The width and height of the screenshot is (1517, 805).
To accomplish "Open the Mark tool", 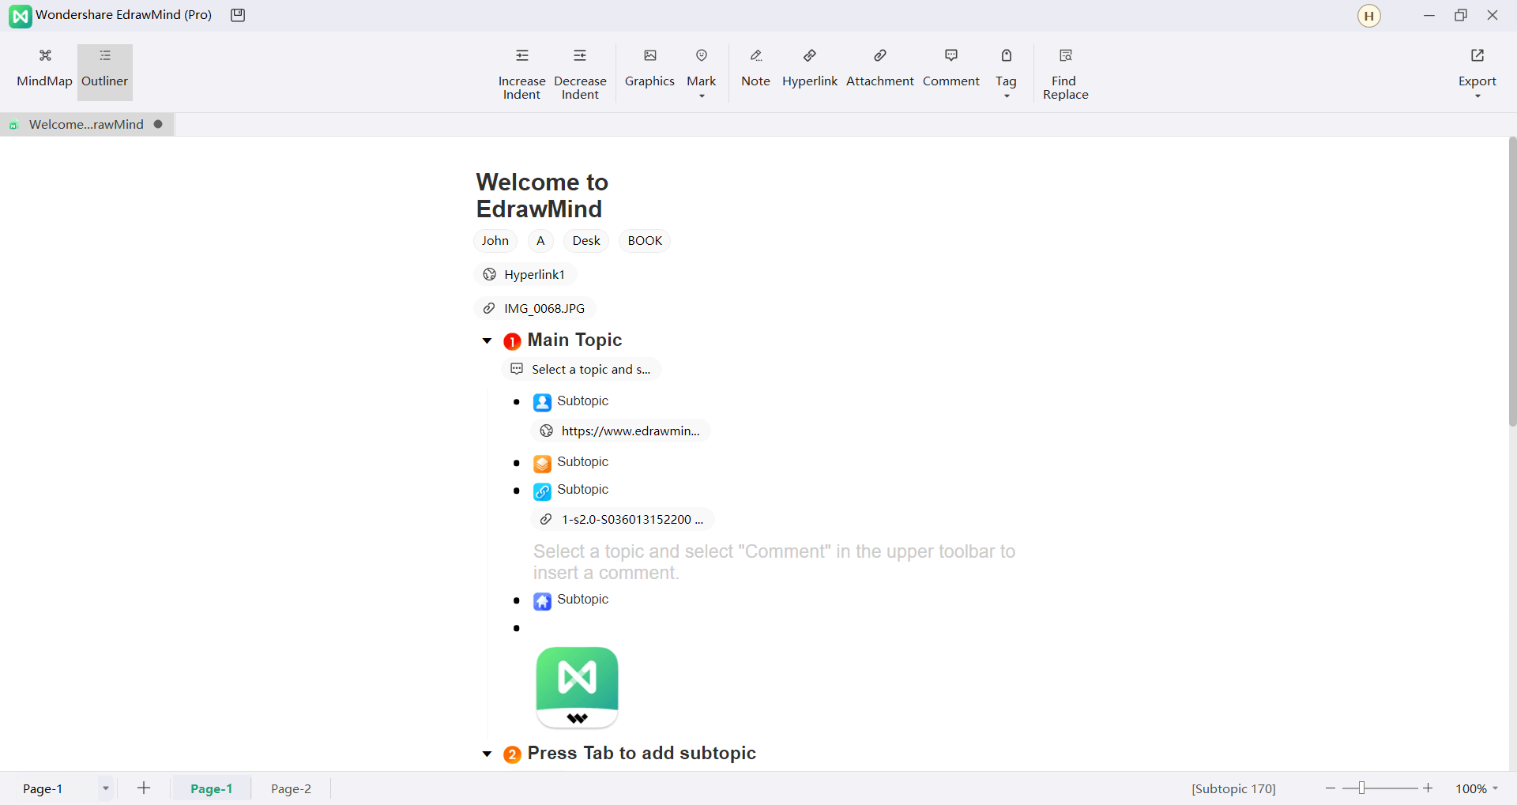I will (x=702, y=69).
